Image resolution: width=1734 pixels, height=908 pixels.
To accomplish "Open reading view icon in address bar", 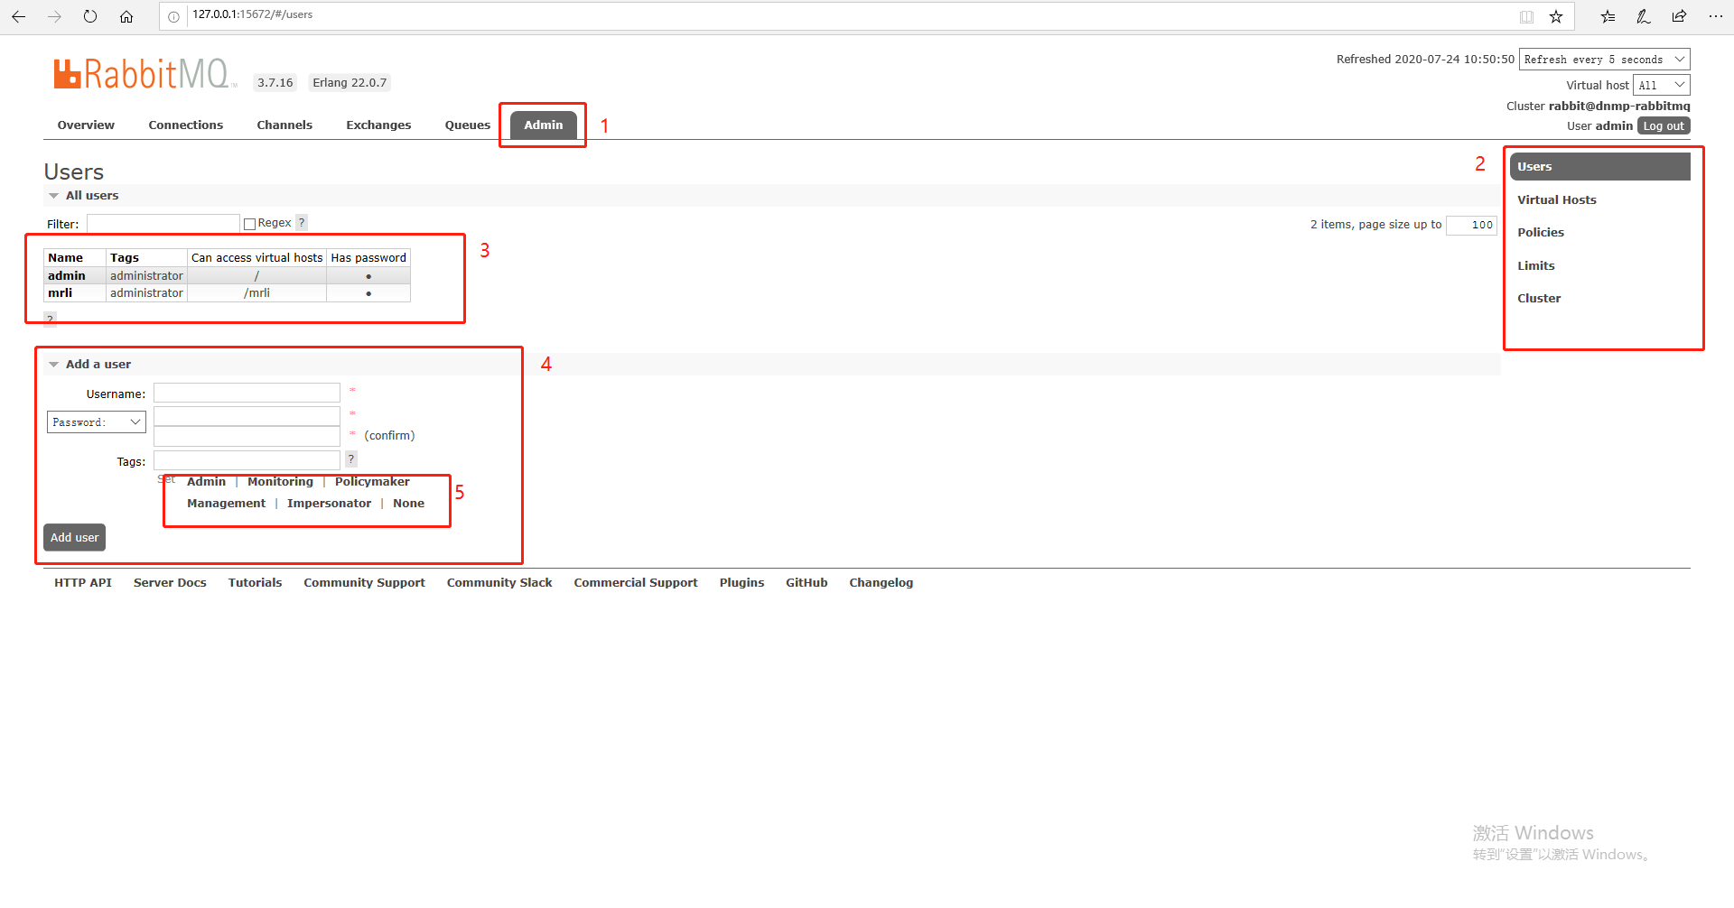I will point(1526,16).
